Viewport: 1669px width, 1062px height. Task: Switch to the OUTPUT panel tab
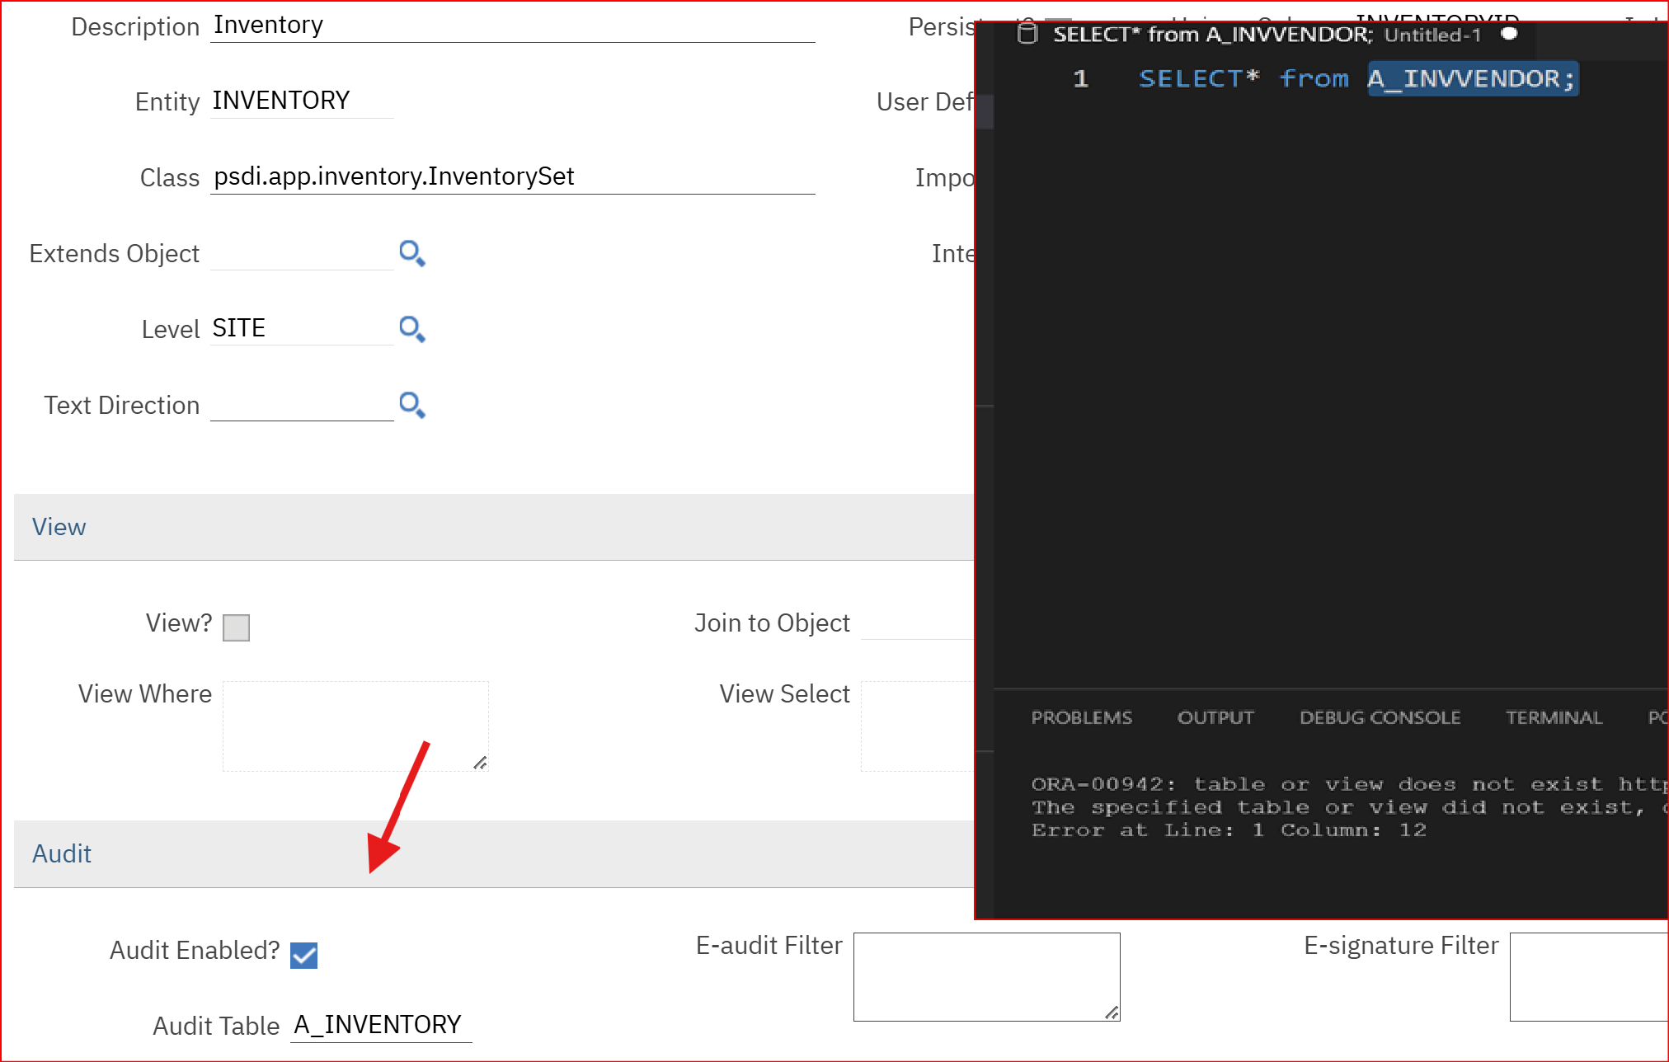click(x=1215, y=717)
